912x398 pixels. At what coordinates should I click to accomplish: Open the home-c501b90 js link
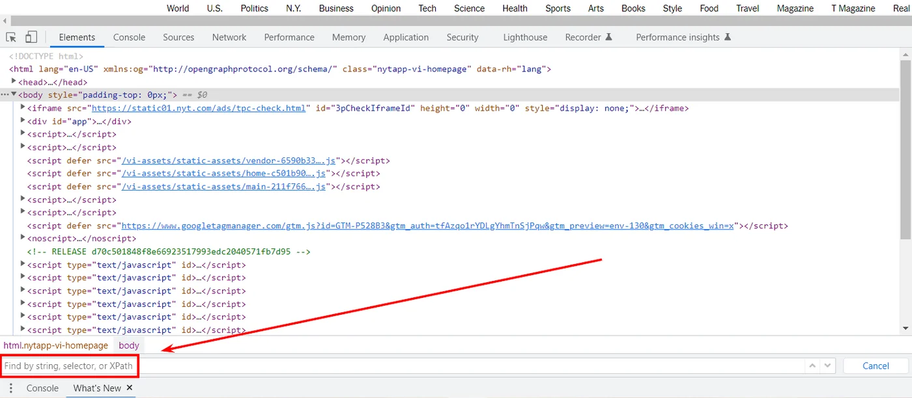(223, 173)
